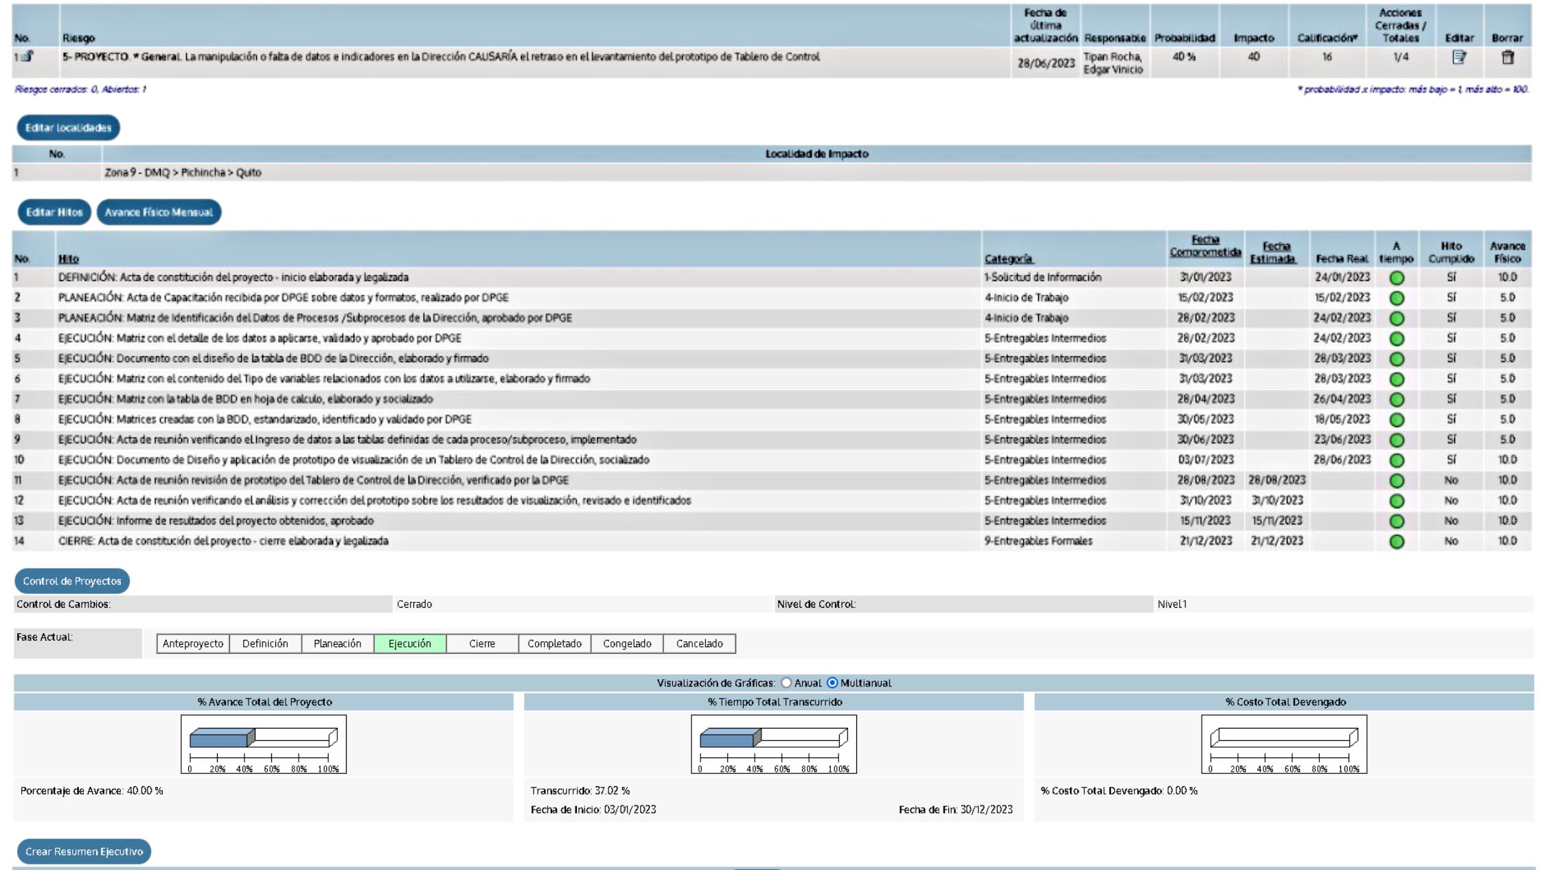
Task: Click green status circle for milestone 3
Action: (x=1396, y=319)
